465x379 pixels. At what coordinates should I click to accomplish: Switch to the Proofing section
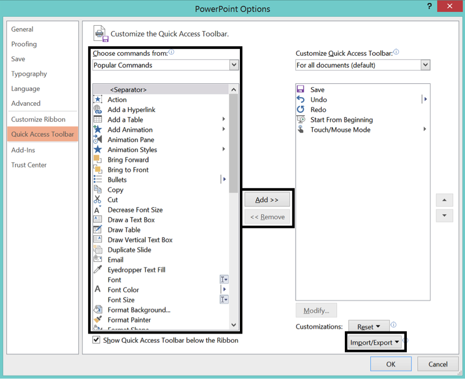pos(24,44)
